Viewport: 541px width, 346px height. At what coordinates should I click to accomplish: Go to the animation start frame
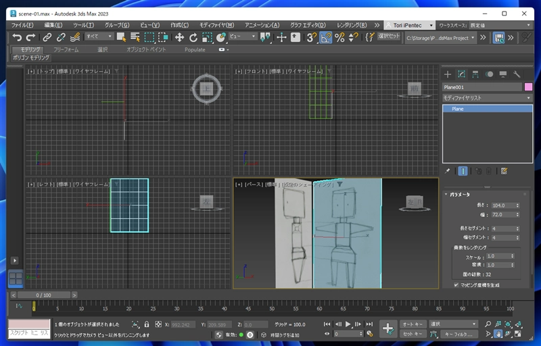point(327,324)
